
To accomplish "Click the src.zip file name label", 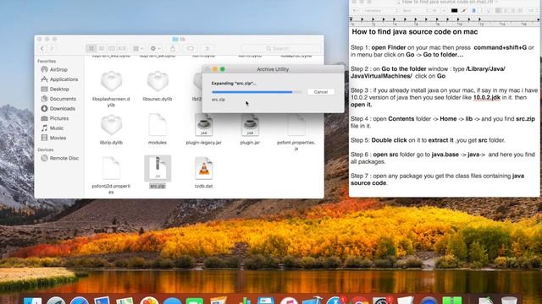I will coord(158,186).
